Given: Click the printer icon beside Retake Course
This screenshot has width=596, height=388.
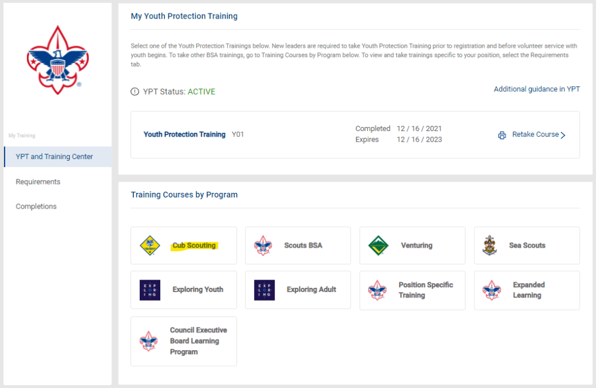Looking at the screenshot, I should coord(502,135).
